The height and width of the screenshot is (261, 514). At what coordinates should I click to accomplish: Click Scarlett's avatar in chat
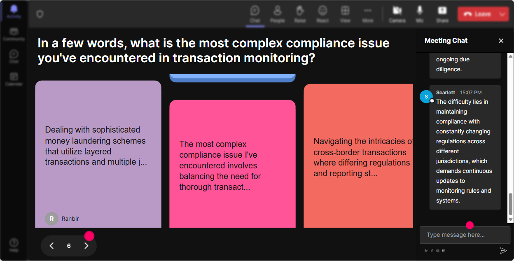point(426,96)
